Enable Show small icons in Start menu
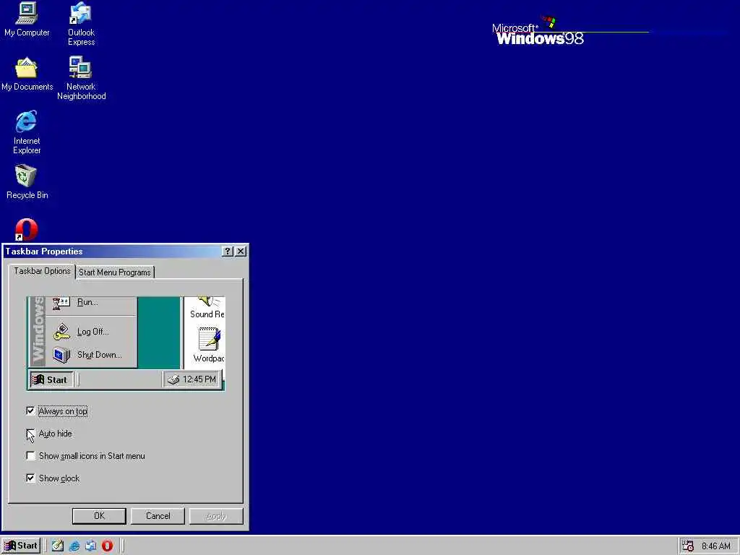The height and width of the screenshot is (555, 740). tap(30, 456)
